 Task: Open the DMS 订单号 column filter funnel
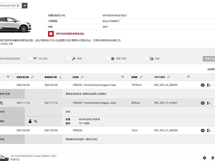point(188,77)
